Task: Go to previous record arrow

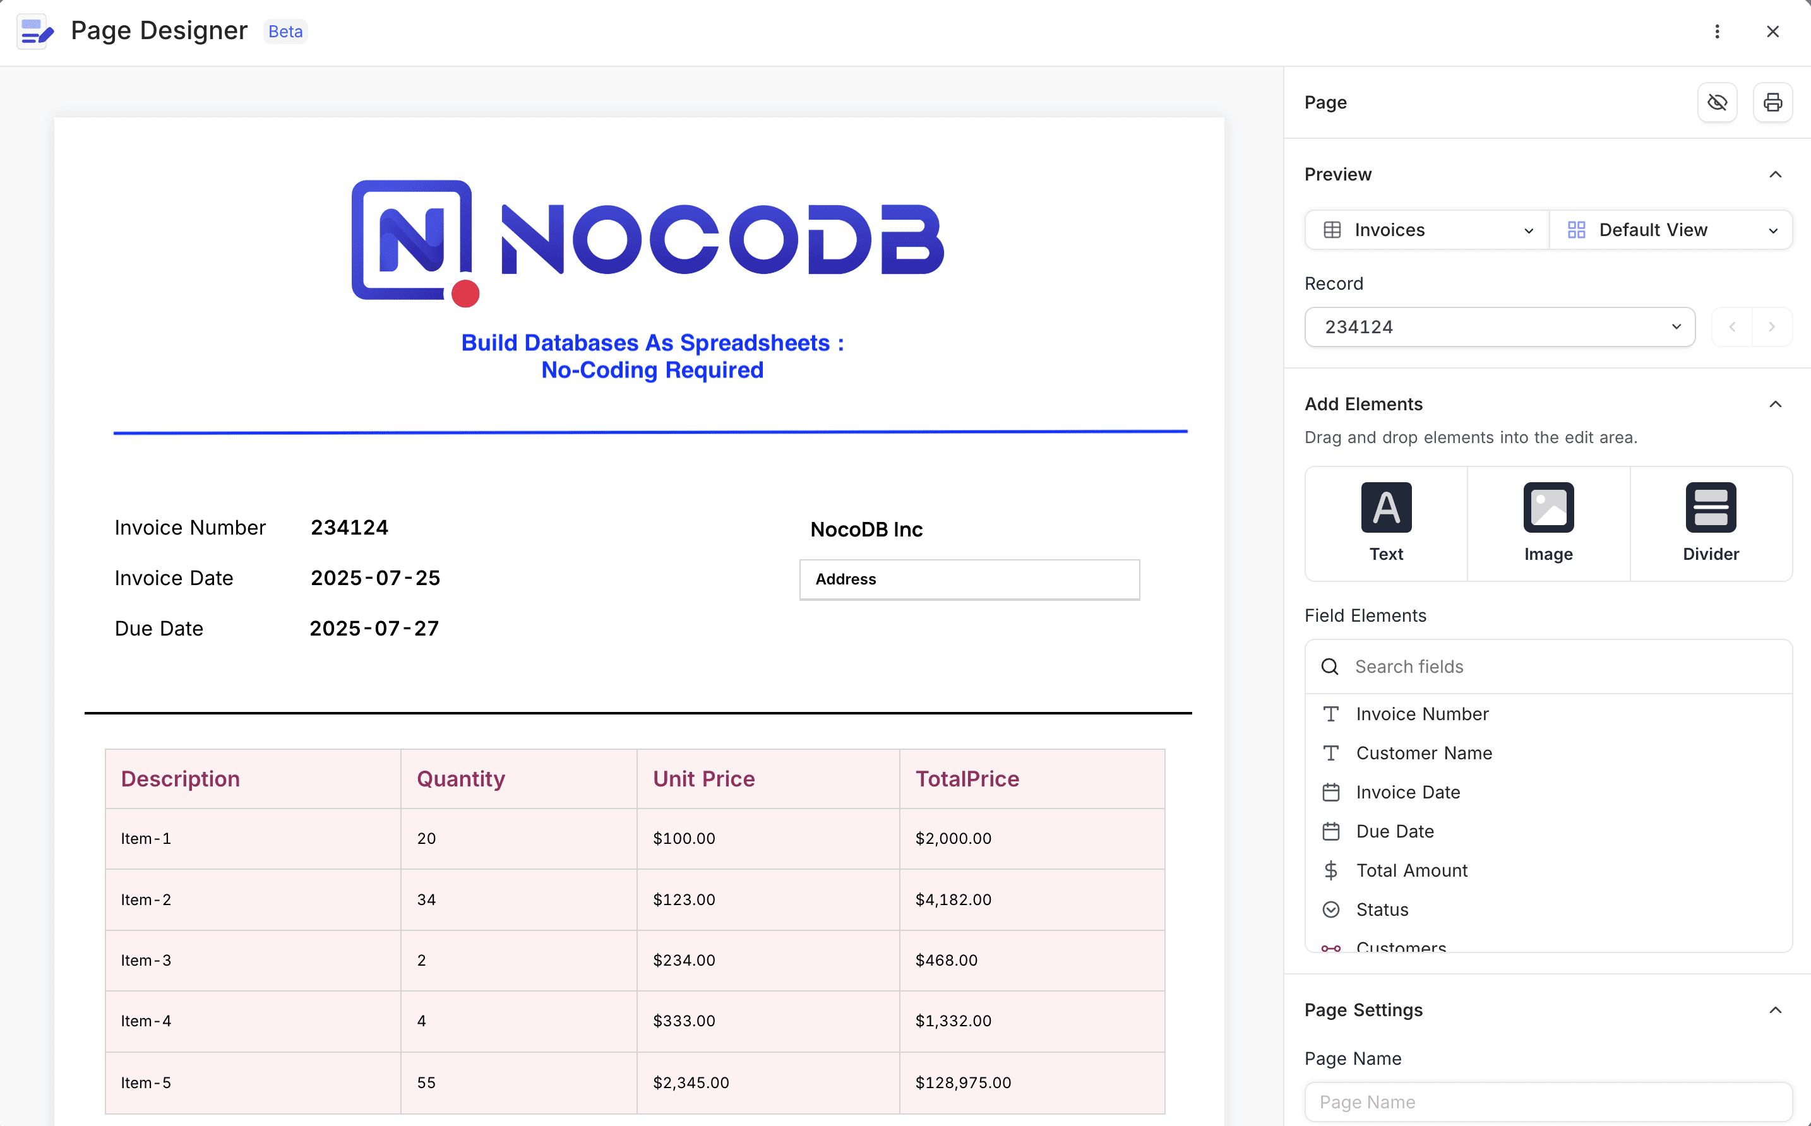Action: click(x=1732, y=327)
